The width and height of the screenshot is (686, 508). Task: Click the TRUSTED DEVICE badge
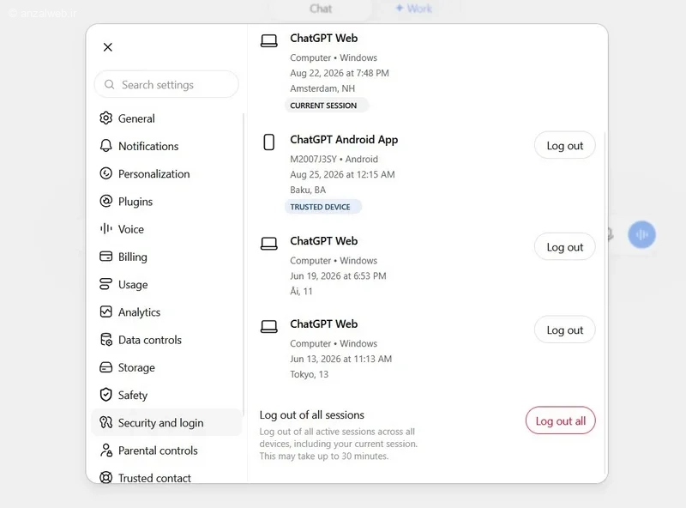323,207
